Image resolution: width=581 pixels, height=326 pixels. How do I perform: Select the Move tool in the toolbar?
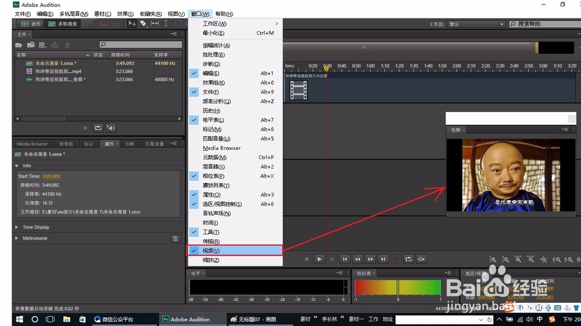[x=132, y=24]
